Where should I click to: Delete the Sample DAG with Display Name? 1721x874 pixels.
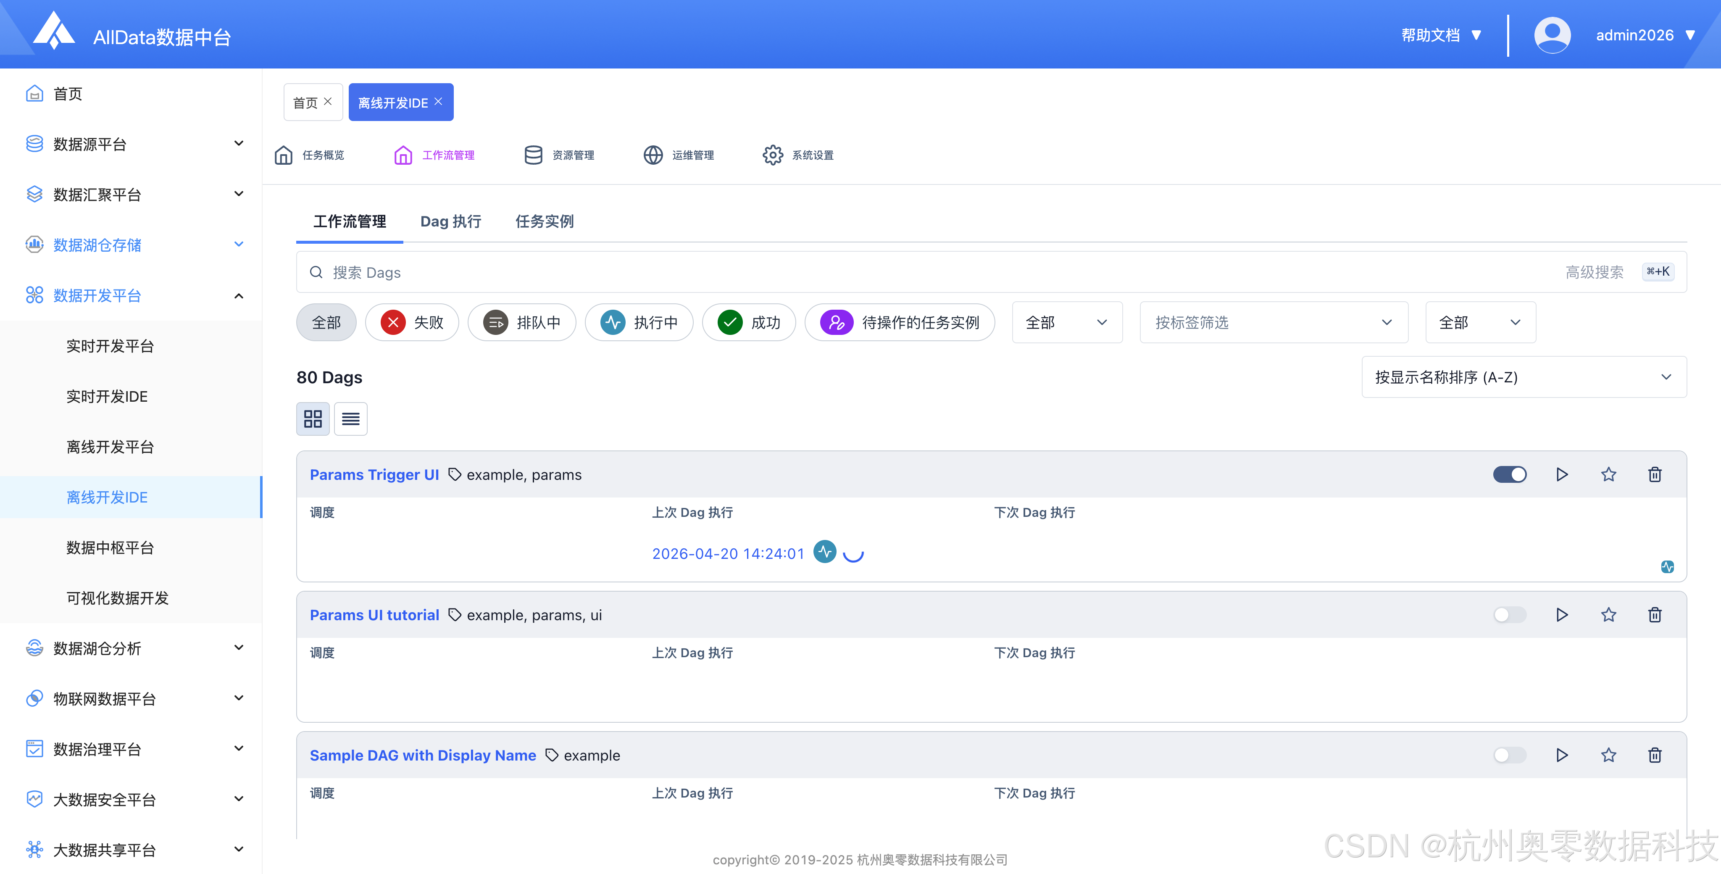click(1654, 755)
